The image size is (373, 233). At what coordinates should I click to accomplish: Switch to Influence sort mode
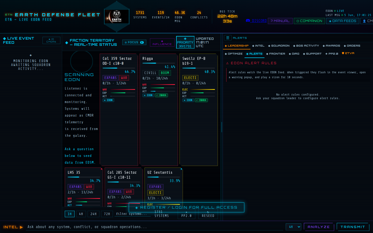[162, 42]
